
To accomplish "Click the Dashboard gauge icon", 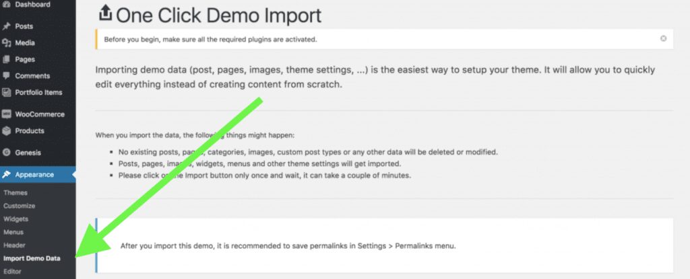I will point(6,5).
